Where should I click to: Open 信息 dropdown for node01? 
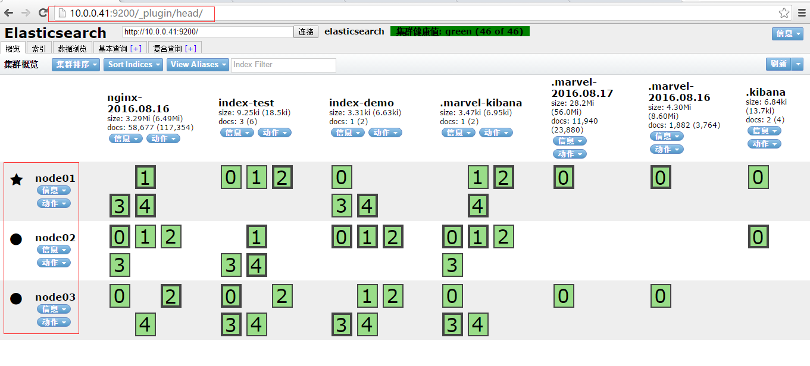point(54,190)
